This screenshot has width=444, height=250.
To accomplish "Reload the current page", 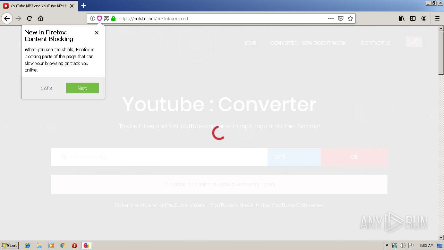I will click(29, 18).
